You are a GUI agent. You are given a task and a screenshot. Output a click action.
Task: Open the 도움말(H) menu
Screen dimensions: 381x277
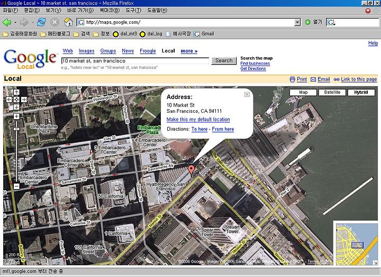tap(157, 10)
